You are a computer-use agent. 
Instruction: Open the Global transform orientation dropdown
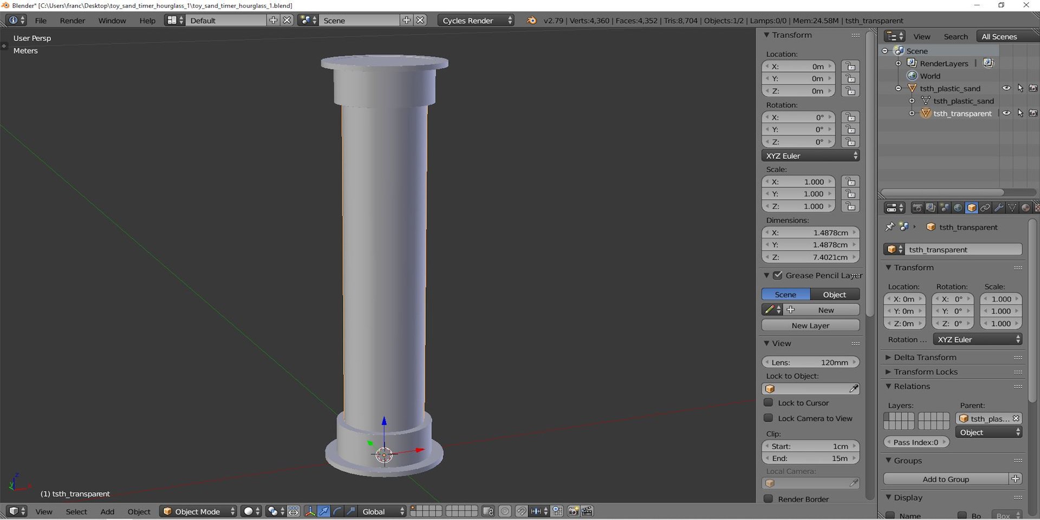tap(383, 511)
